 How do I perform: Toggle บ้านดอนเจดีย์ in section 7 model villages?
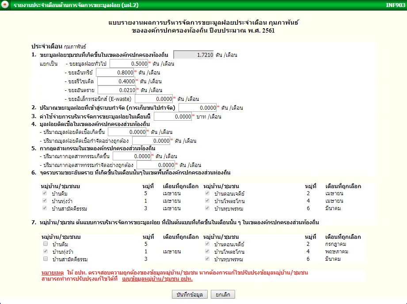click(x=207, y=244)
